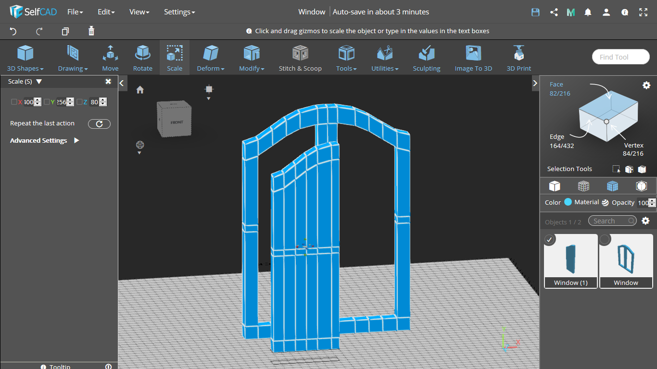Click the SelfCAD logo
The image size is (657, 369).
click(33, 12)
